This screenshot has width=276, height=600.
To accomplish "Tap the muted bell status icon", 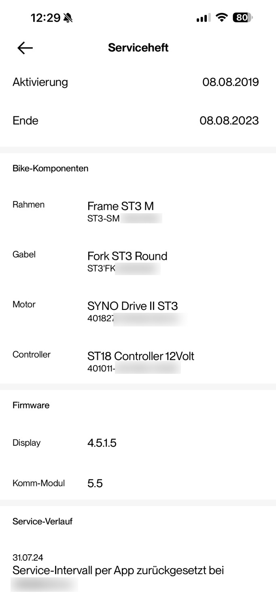I will [x=68, y=18].
